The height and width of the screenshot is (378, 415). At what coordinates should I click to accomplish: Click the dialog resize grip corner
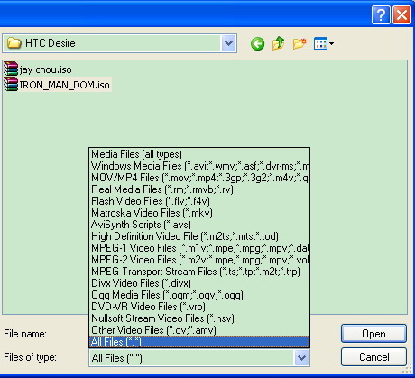point(407,369)
